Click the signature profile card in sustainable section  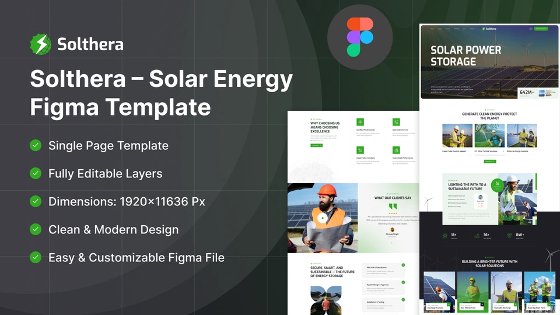(x=480, y=201)
